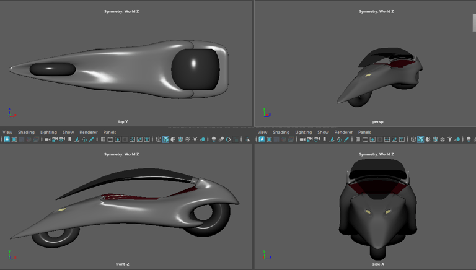The height and width of the screenshot is (270, 476).
Task: Toggle Shadows icon in front -Z panel toolbar
Action: click(x=202, y=139)
